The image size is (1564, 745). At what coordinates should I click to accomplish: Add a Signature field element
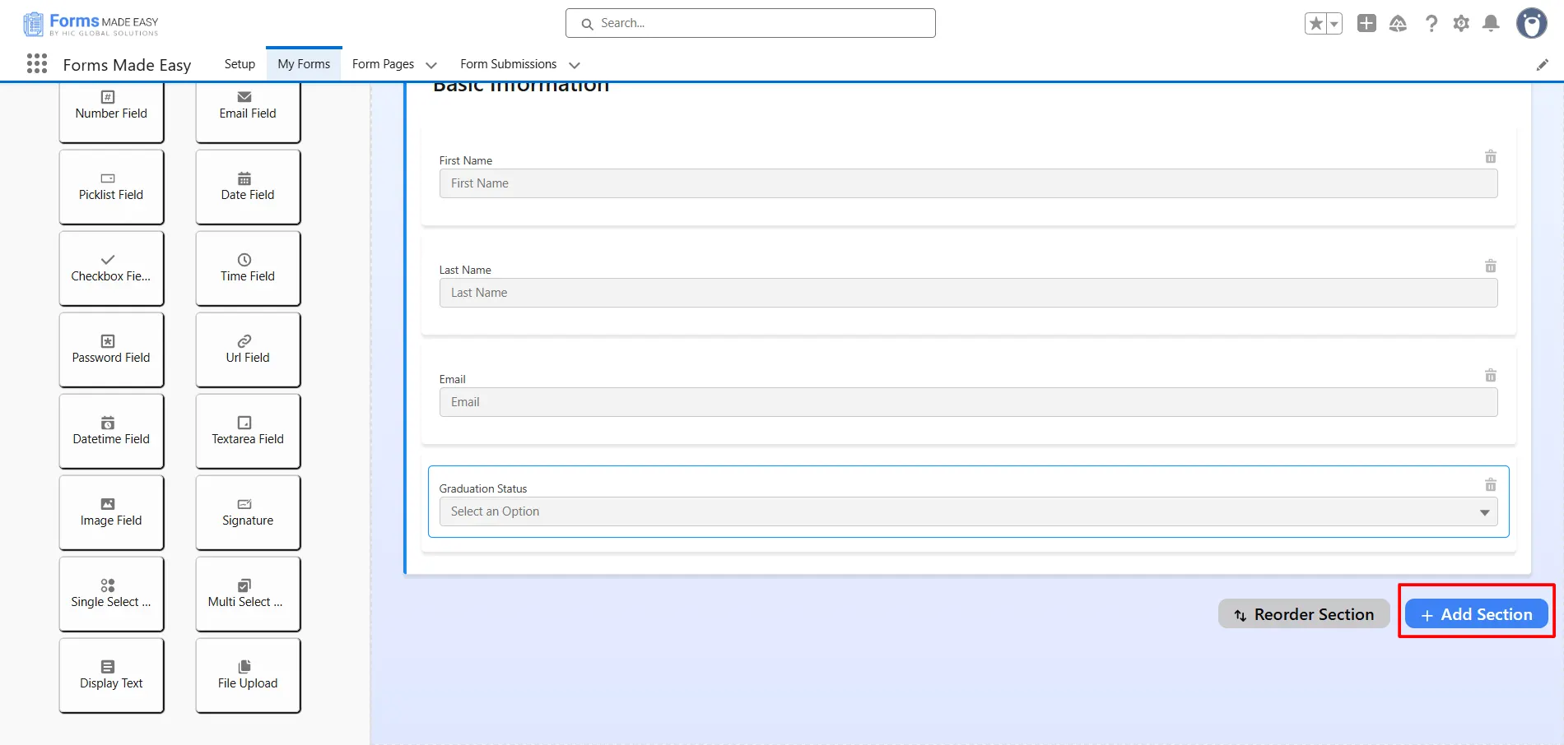[x=248, y=512]
